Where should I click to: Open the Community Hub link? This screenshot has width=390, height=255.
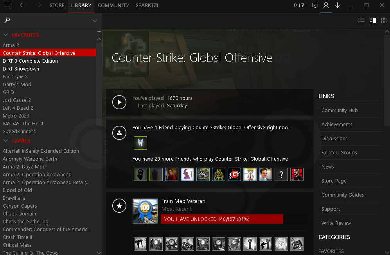click(x=340, y=110)
